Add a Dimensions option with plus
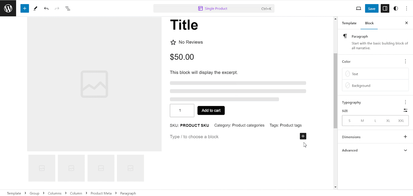This screenshot has width=413, height=196. point(406,137)
